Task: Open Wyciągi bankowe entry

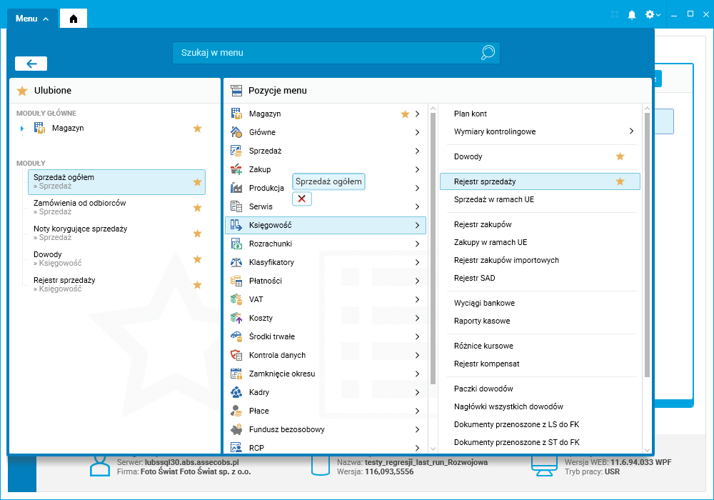Action: point(484,303)
